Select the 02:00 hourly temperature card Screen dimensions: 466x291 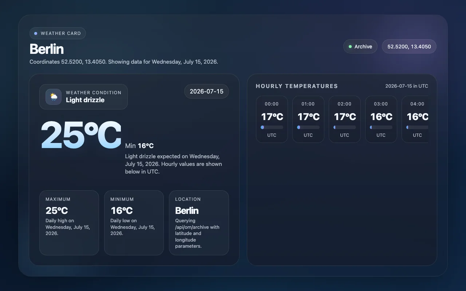[x=345, y=119]
